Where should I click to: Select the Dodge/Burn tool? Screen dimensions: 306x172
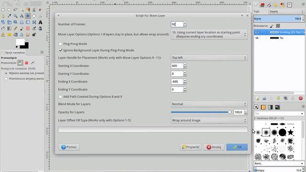pyautogui.click(x=34, y=35)
